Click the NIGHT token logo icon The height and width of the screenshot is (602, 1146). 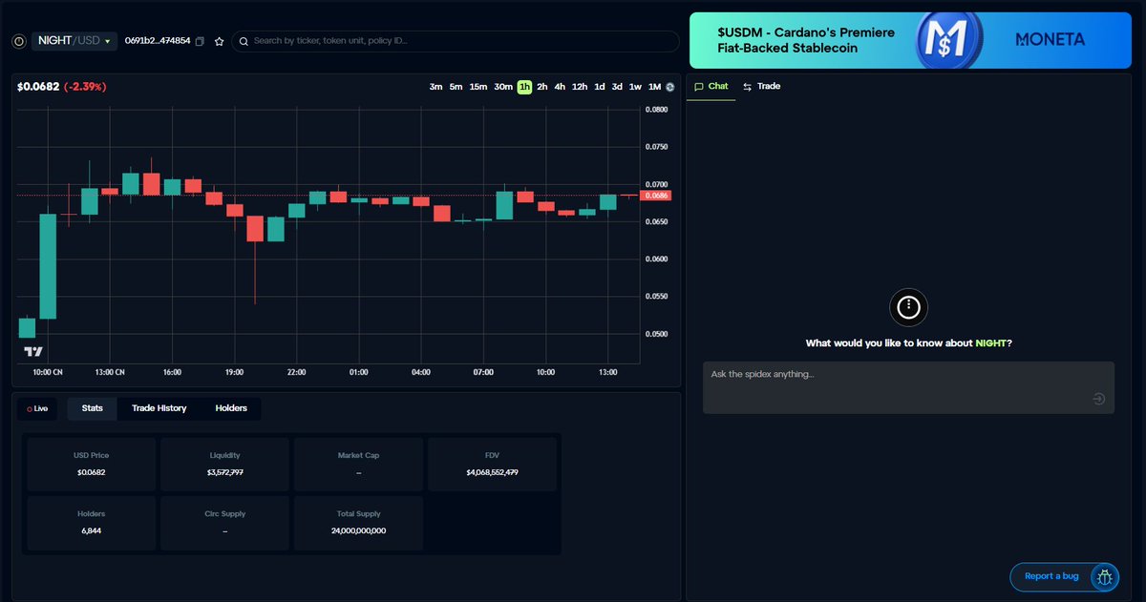tap(18, 41)
